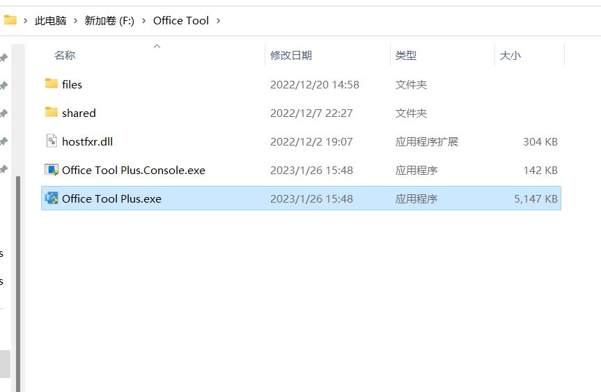Expand chevron after 新加卷 (F:) breadcrumb
The width and height of the screenshot is (601, 392).
[x=144, y=21]
